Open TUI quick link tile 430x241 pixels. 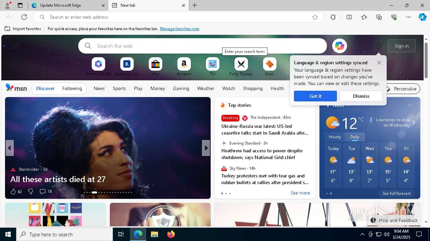(212, 67)
